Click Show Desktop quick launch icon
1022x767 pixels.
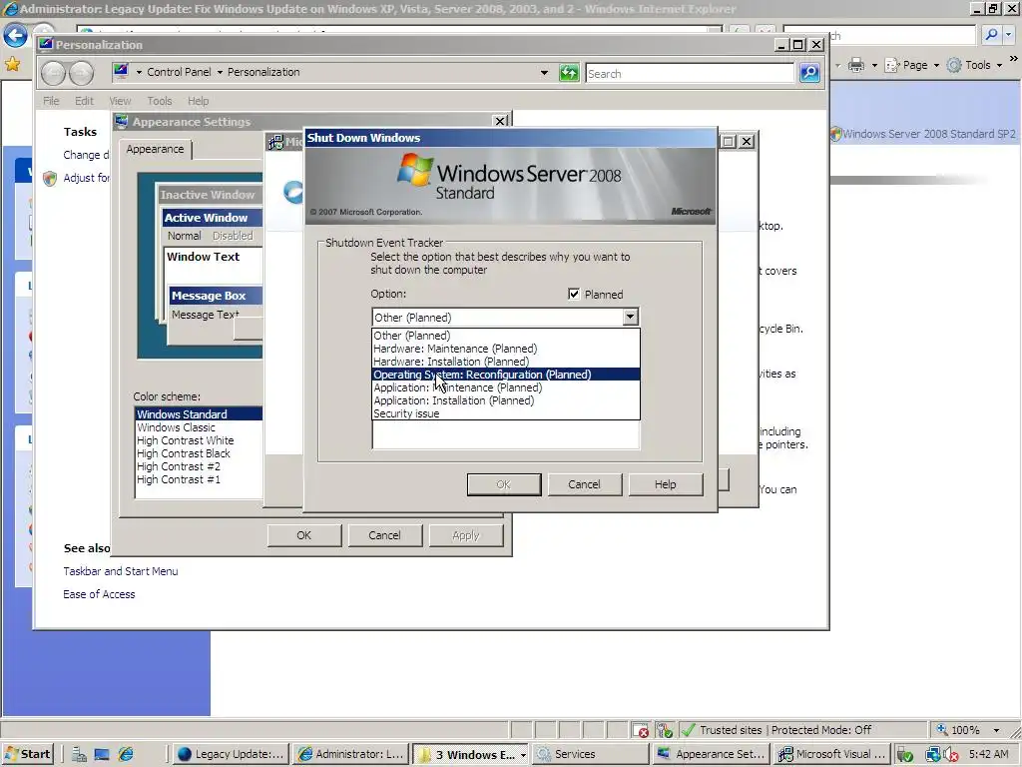tap(102, 754)
